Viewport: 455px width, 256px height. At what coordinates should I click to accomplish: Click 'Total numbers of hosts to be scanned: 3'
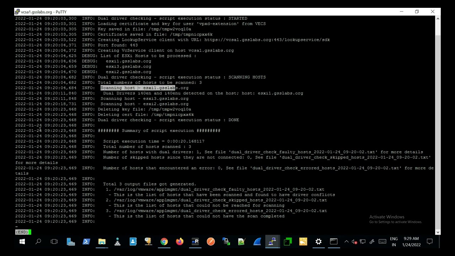coord(150,82)
